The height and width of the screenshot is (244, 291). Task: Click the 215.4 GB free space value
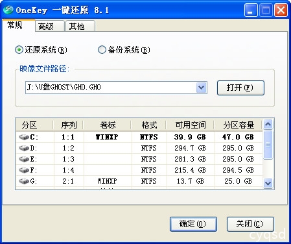tap(190, 170)
